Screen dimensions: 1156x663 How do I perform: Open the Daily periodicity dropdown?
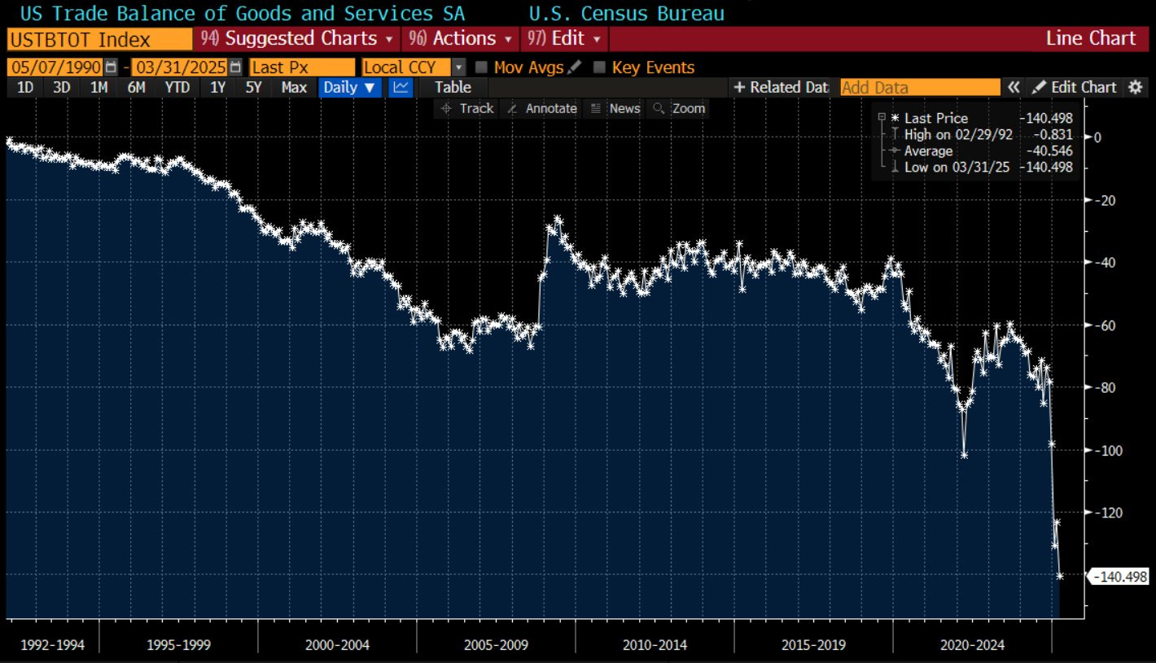click(349, 87)
